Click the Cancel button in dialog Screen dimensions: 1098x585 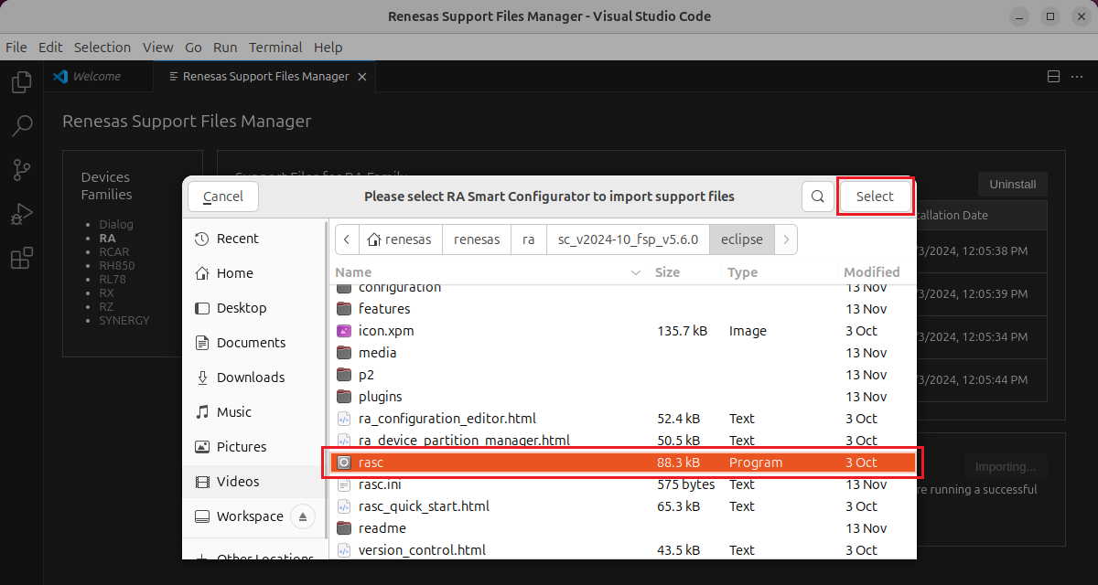(223, 196)
